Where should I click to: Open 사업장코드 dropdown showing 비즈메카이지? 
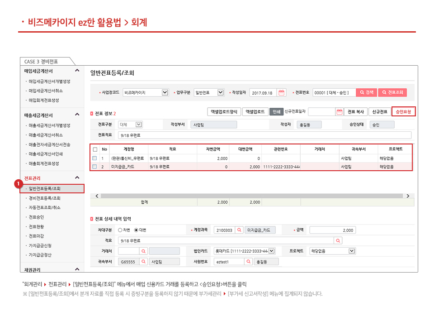pyautogui.click(x=146, y=92)
